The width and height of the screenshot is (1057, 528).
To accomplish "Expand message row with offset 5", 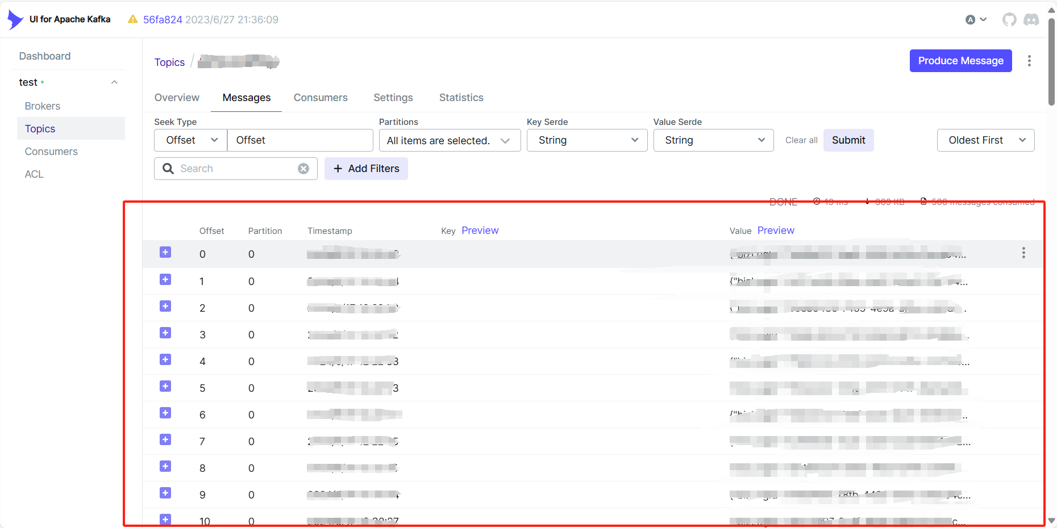I will (165, 386).
